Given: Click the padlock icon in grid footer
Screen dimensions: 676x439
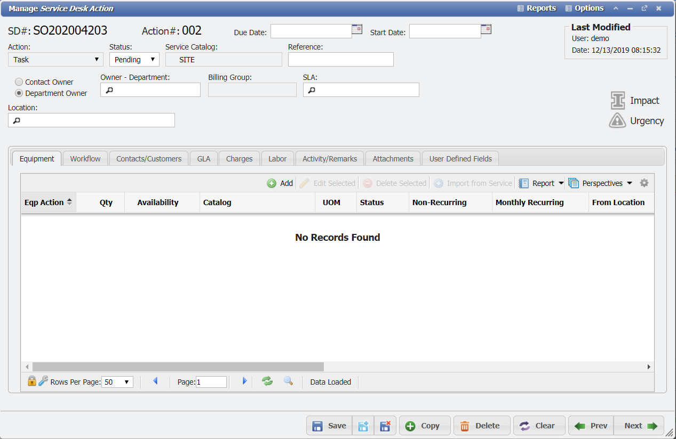Looking at the screenshot, I should (31, 381).
